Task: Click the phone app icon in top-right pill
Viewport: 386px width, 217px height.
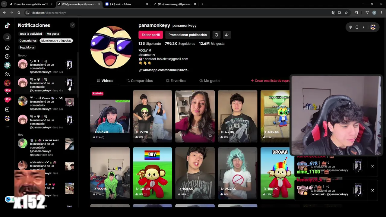Action: [x=357, y=27]
